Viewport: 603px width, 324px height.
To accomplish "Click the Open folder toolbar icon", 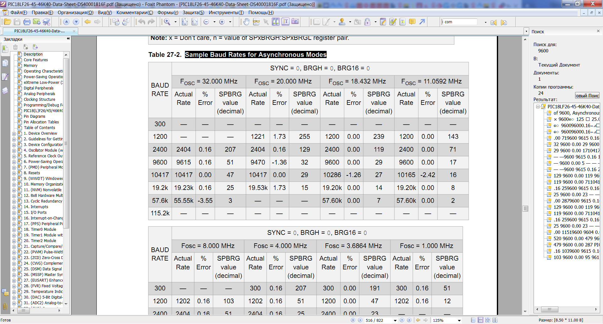I will click(7, 22).
